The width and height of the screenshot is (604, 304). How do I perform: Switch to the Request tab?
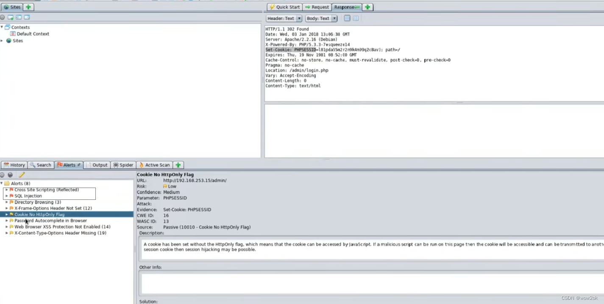coord(317,7)
